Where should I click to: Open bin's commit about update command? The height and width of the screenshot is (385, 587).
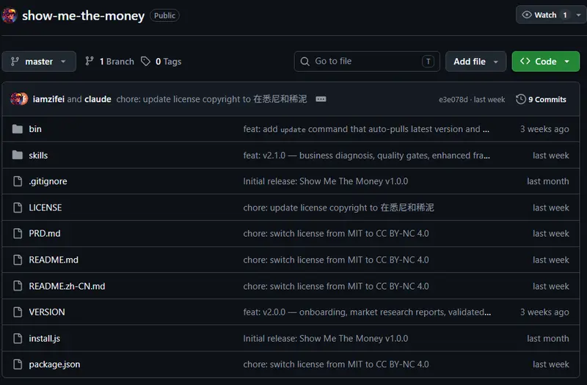pos(366,129)
